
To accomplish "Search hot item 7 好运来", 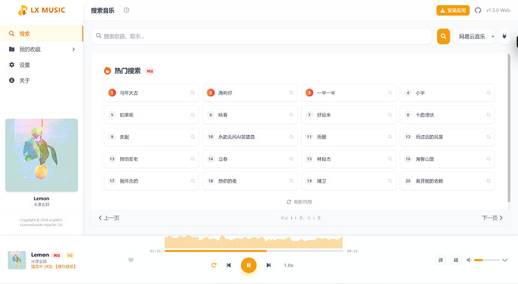I will point(348,115).
